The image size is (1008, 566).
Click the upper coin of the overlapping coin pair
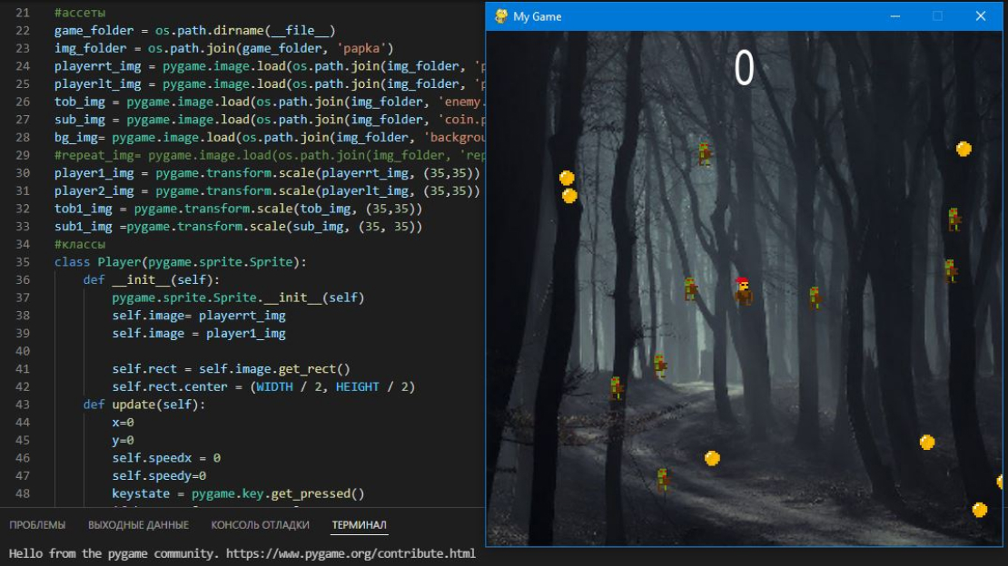point(567,178)
